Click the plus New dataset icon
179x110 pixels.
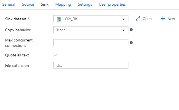[163, 19]
